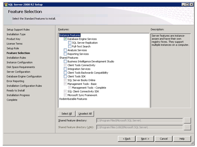Go to Installation Rules step
The width and height of the screenshot is (197, 147).
tap(17, 58)
